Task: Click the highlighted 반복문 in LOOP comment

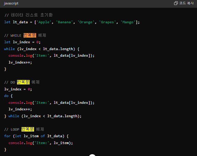Action: pos(28,129)
